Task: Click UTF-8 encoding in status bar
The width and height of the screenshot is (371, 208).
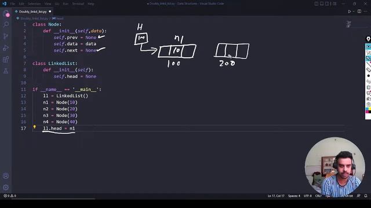Action: pyautogui.click(x=308, y=196)
